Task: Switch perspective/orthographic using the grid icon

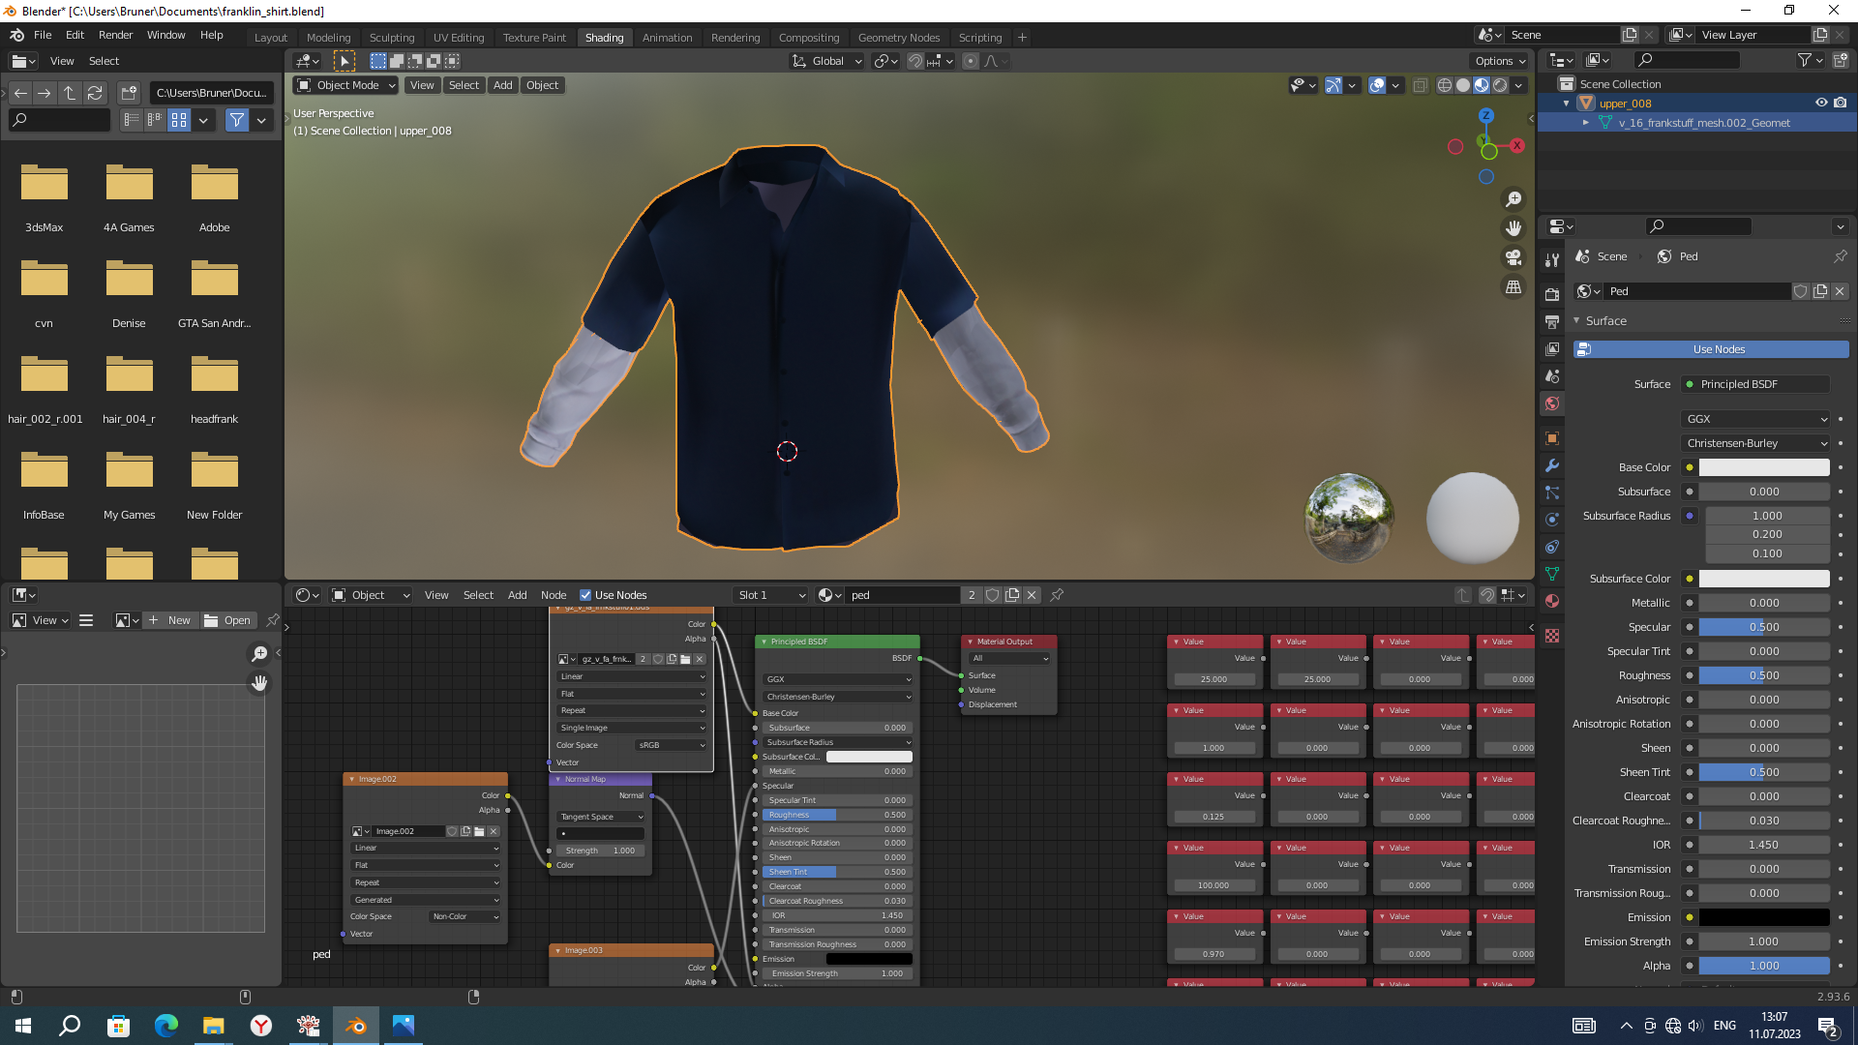Action: click(x=1513, y=287)
